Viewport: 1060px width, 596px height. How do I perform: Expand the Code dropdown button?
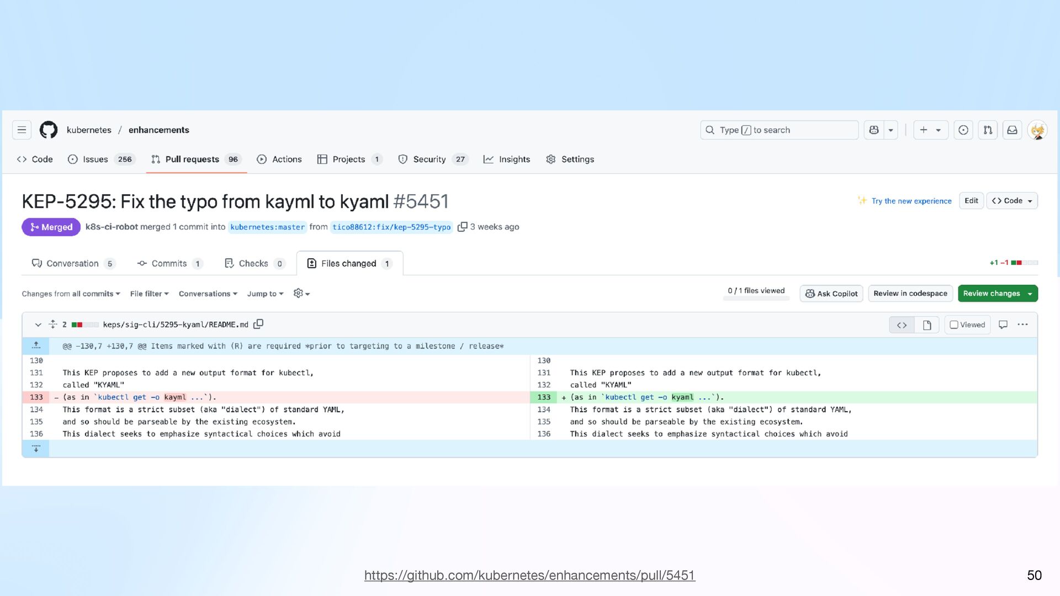(1013, 201)
